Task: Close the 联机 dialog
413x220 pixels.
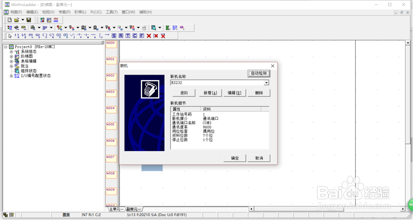Action: point(273,66)
